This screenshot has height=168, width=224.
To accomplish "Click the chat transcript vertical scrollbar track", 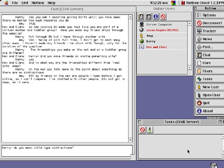I will [x=130, y=78].
